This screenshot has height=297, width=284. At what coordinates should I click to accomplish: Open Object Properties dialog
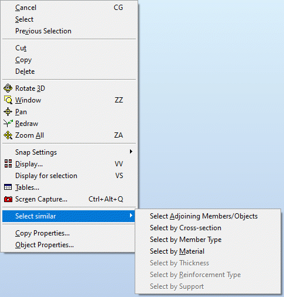click(x=45, y=245)
